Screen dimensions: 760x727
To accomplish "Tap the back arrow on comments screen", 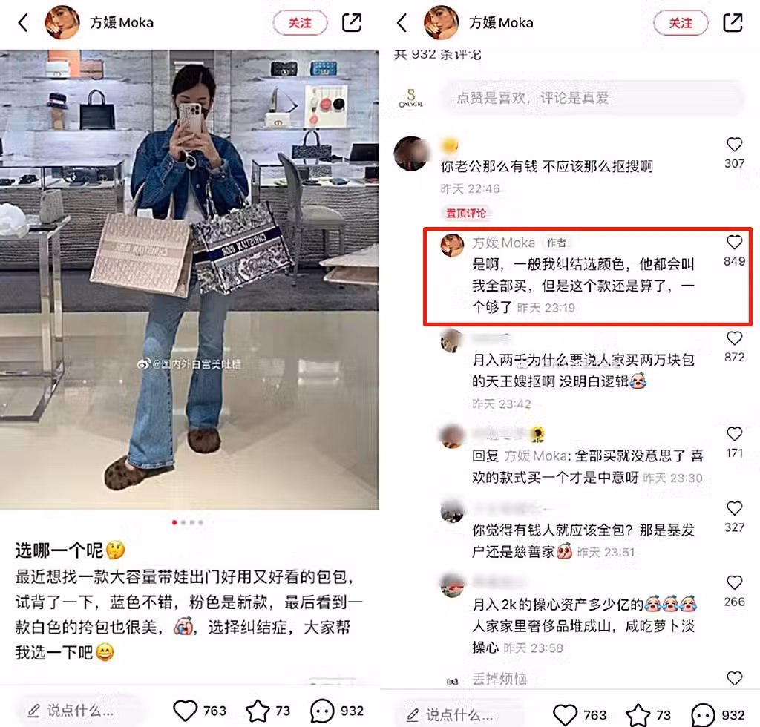I will coord(402,23).
